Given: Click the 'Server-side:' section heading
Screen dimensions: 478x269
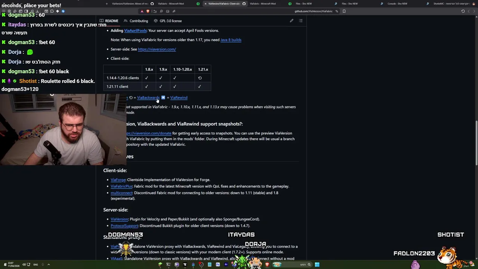Looking at the screenshot, I should (x=115, y=210).
